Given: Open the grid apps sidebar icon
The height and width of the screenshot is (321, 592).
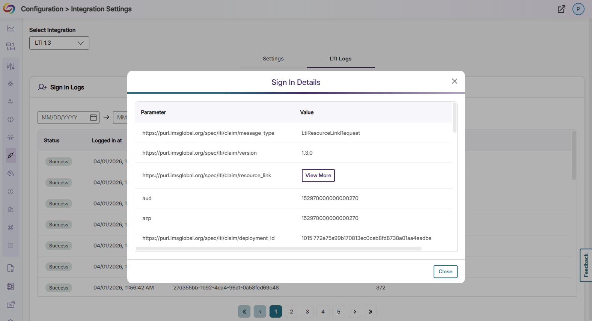Looking at the screenshot, I should click(x=11, y=246).
